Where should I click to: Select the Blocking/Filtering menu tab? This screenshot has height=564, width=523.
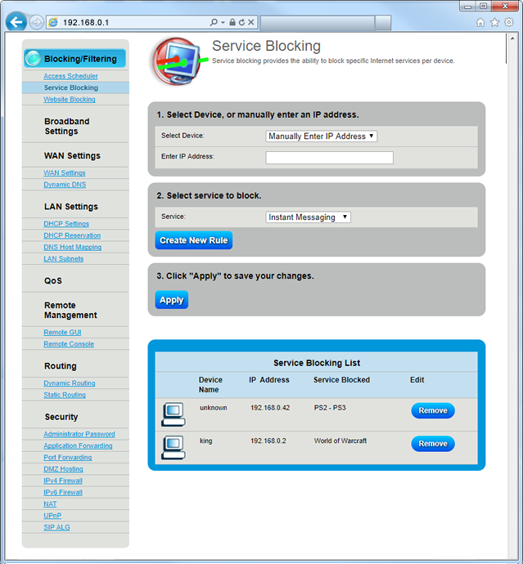74,59
